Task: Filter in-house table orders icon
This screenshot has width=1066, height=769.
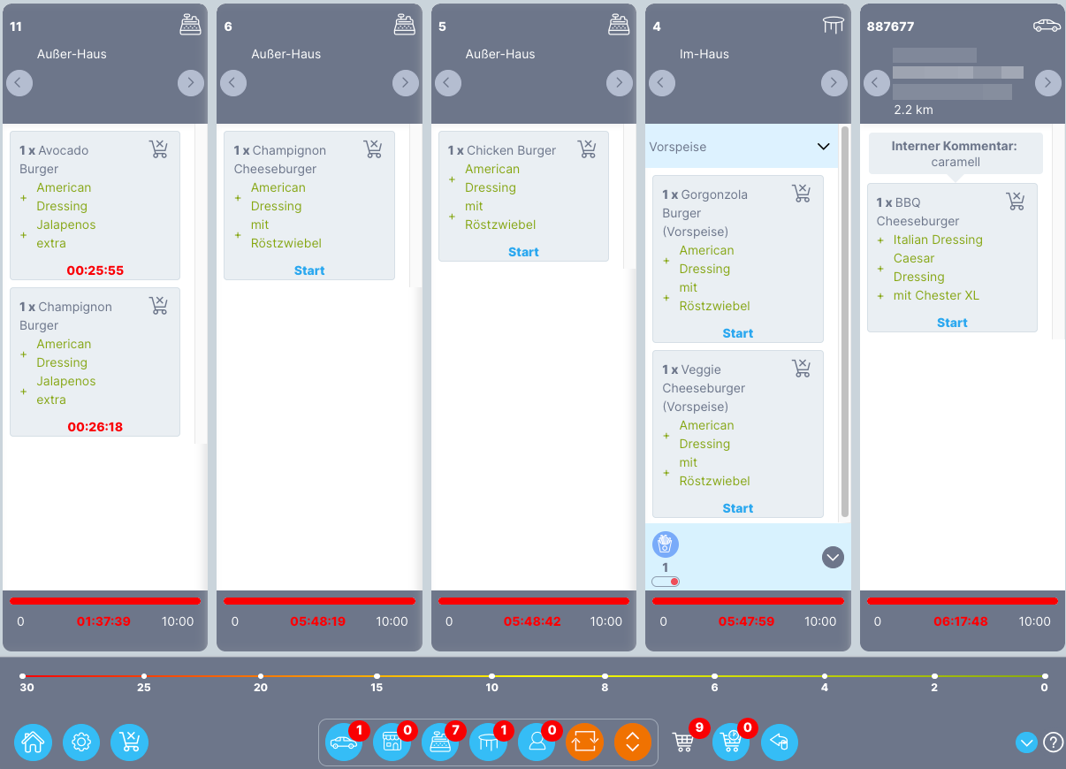Action: pyautogui.click(x=488, y=742)
